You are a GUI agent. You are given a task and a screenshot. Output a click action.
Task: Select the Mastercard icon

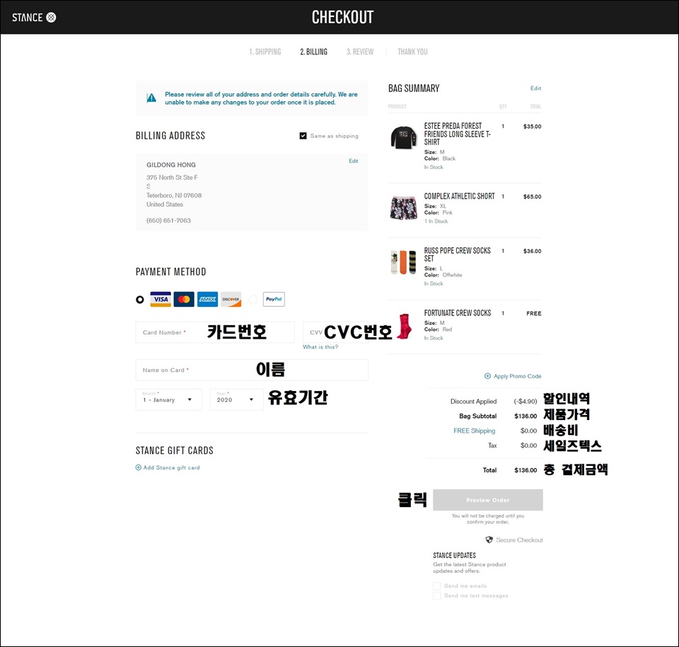point(184,299)
